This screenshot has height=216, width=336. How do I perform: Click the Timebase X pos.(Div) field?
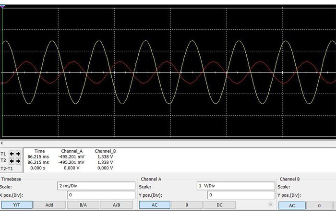(101, 195)
